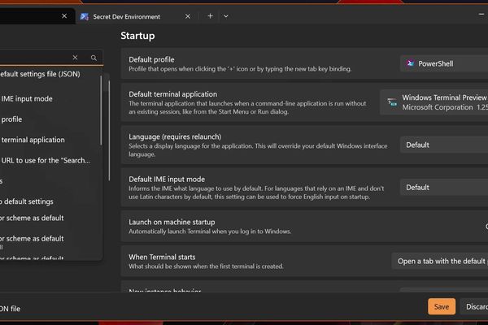Select the profile search result
Screen dimensions: 488x325
coord(50,119)
